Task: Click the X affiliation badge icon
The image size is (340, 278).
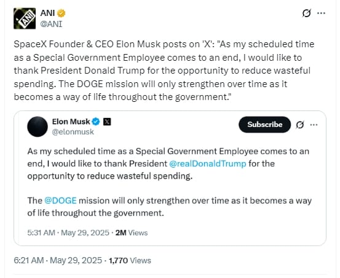Action: pyautogui.click(x=107, y=122)
